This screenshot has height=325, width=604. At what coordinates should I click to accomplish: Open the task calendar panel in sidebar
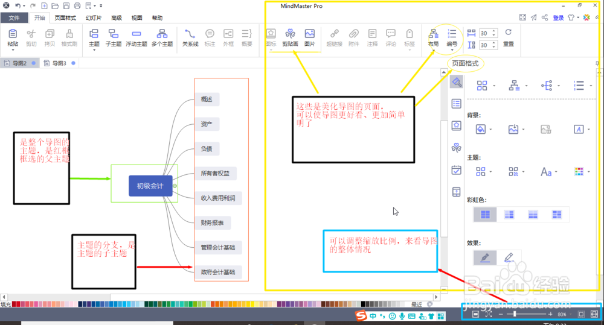457,169
